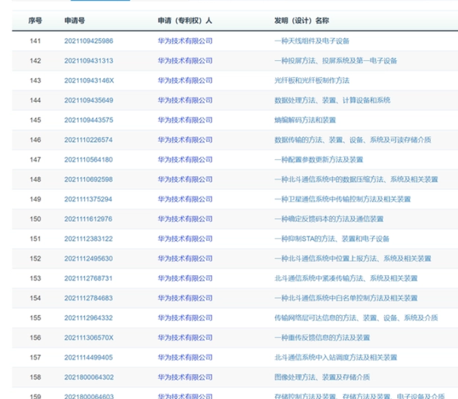Viewport: 458px width, 399px height.
Task: Click applicant 华为技术有限公司 in row 146
Action: 185,140
